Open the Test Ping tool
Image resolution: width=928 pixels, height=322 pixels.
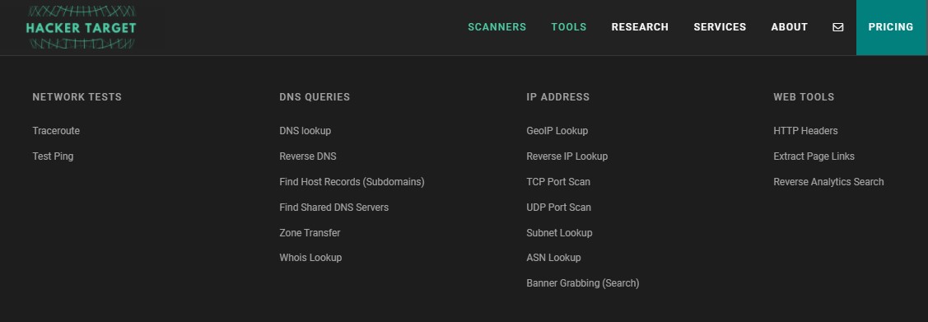53,156
